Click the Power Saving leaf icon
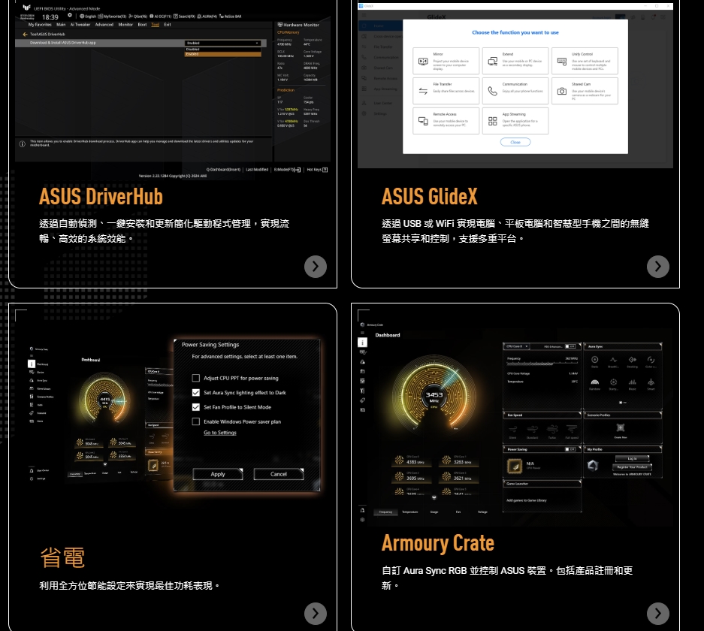Screen dimensions: 704x631 tap(515, 466)
